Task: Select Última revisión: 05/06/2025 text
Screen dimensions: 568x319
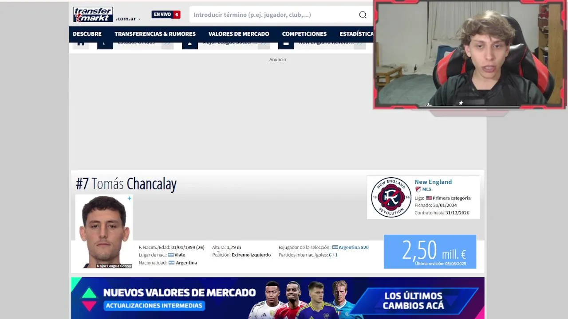Action: [440, 264]
